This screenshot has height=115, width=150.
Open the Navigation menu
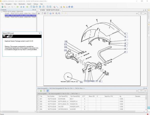8,4
